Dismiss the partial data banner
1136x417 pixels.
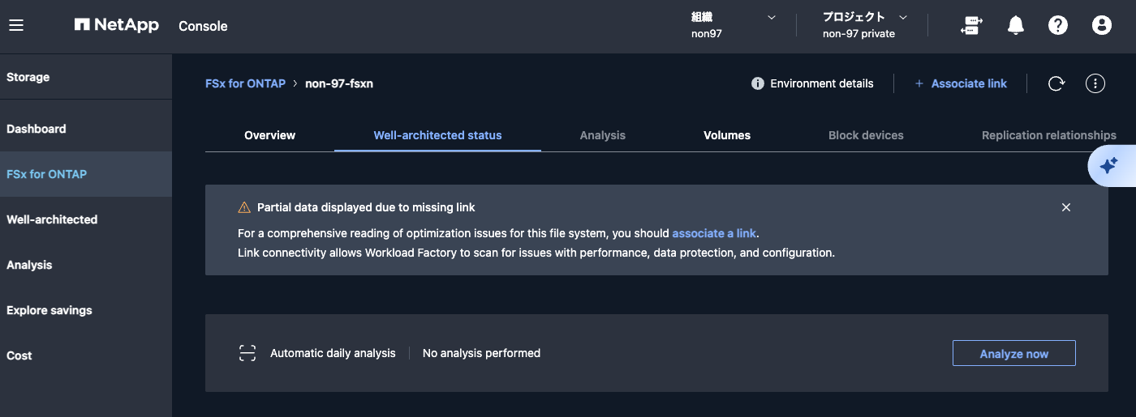pyautogui.click(x=1066, y=207)
